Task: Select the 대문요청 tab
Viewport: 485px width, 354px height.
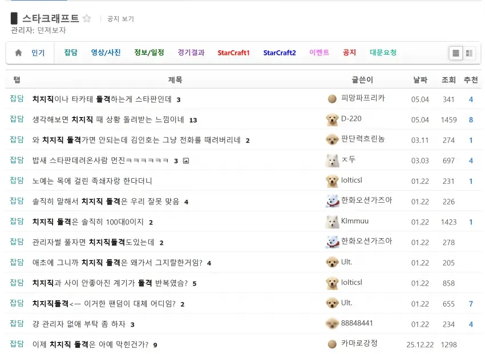Action: point(383,53)
